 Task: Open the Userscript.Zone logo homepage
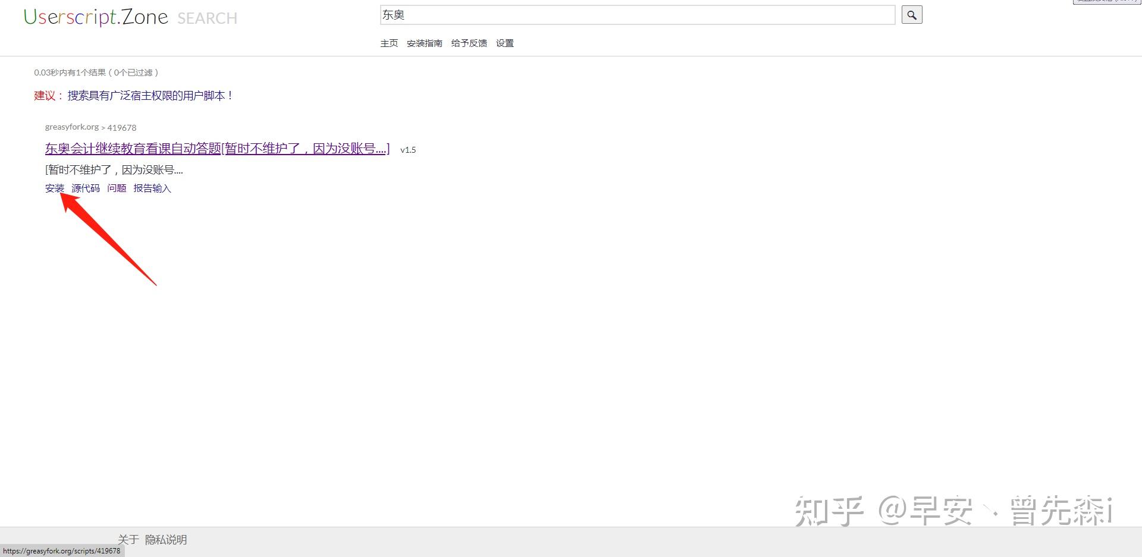96,17
